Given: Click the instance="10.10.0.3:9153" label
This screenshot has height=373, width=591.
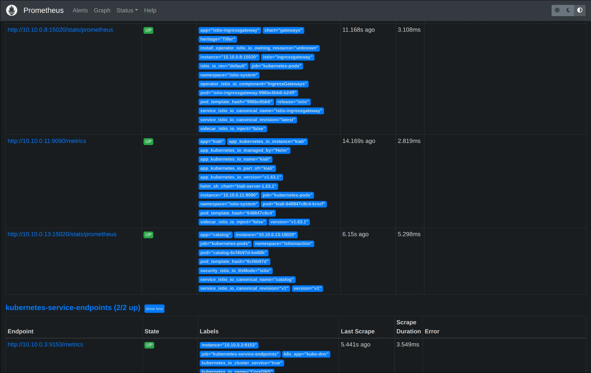Looking at the screenshot, I should pos(229,346).
